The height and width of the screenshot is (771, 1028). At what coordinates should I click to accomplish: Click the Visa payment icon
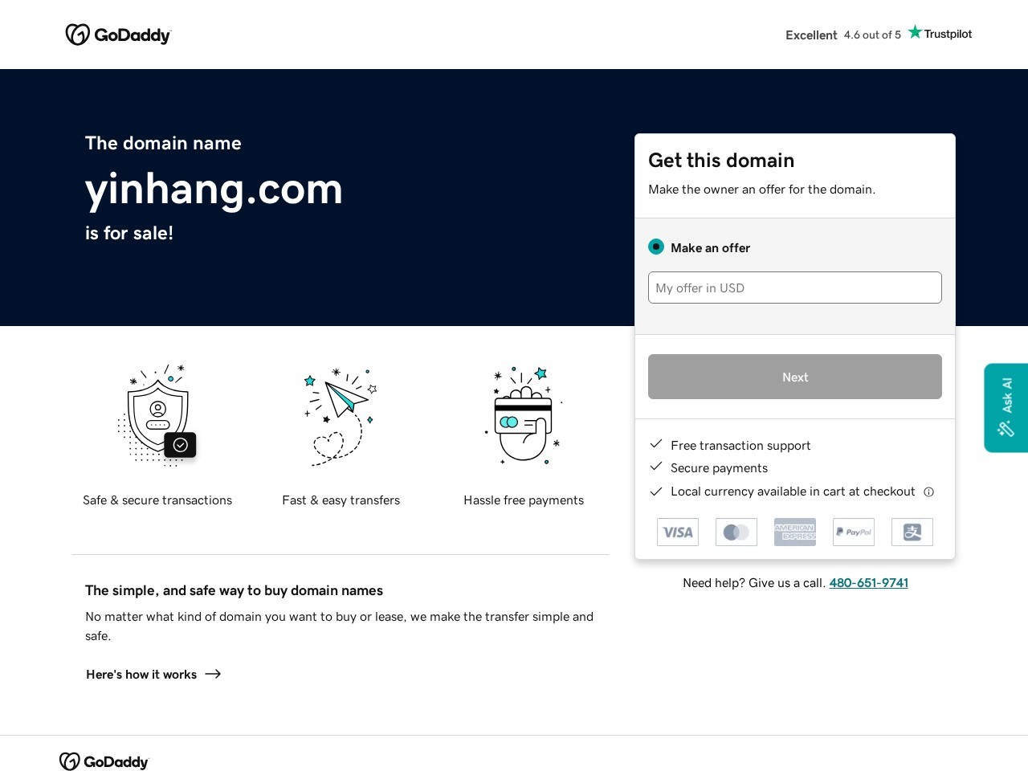pos(678,532)
